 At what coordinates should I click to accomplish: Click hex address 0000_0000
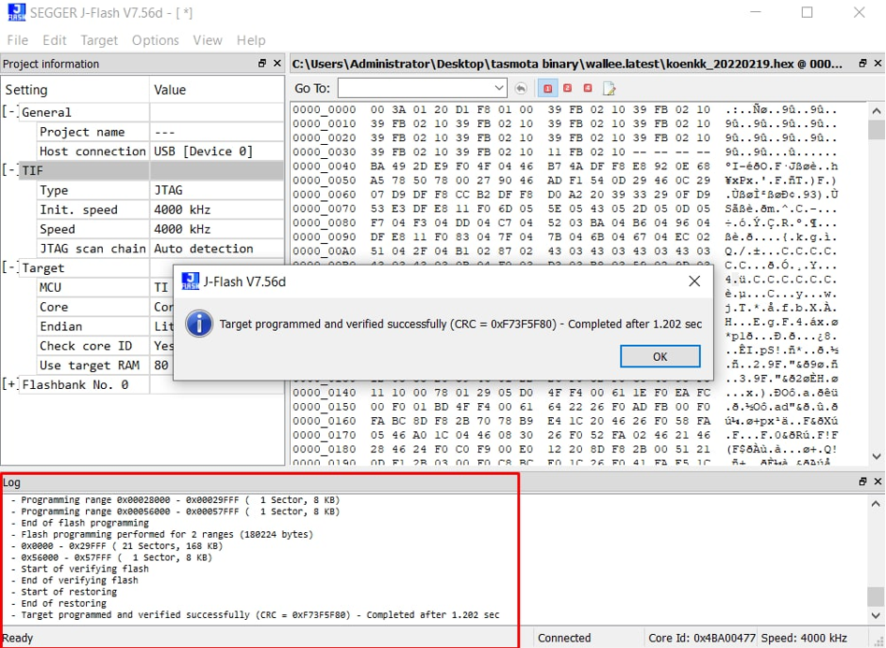(x=325, y=109)
